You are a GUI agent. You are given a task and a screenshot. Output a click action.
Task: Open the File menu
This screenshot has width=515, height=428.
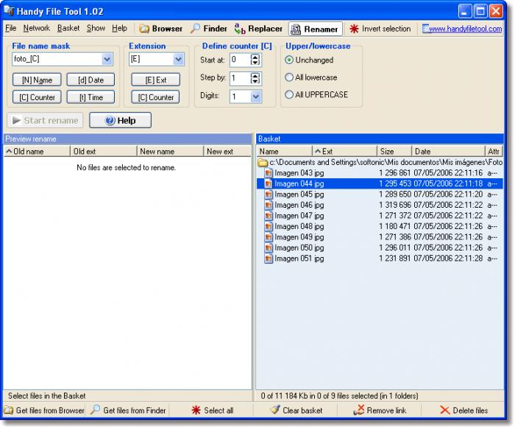pos(10,28)
